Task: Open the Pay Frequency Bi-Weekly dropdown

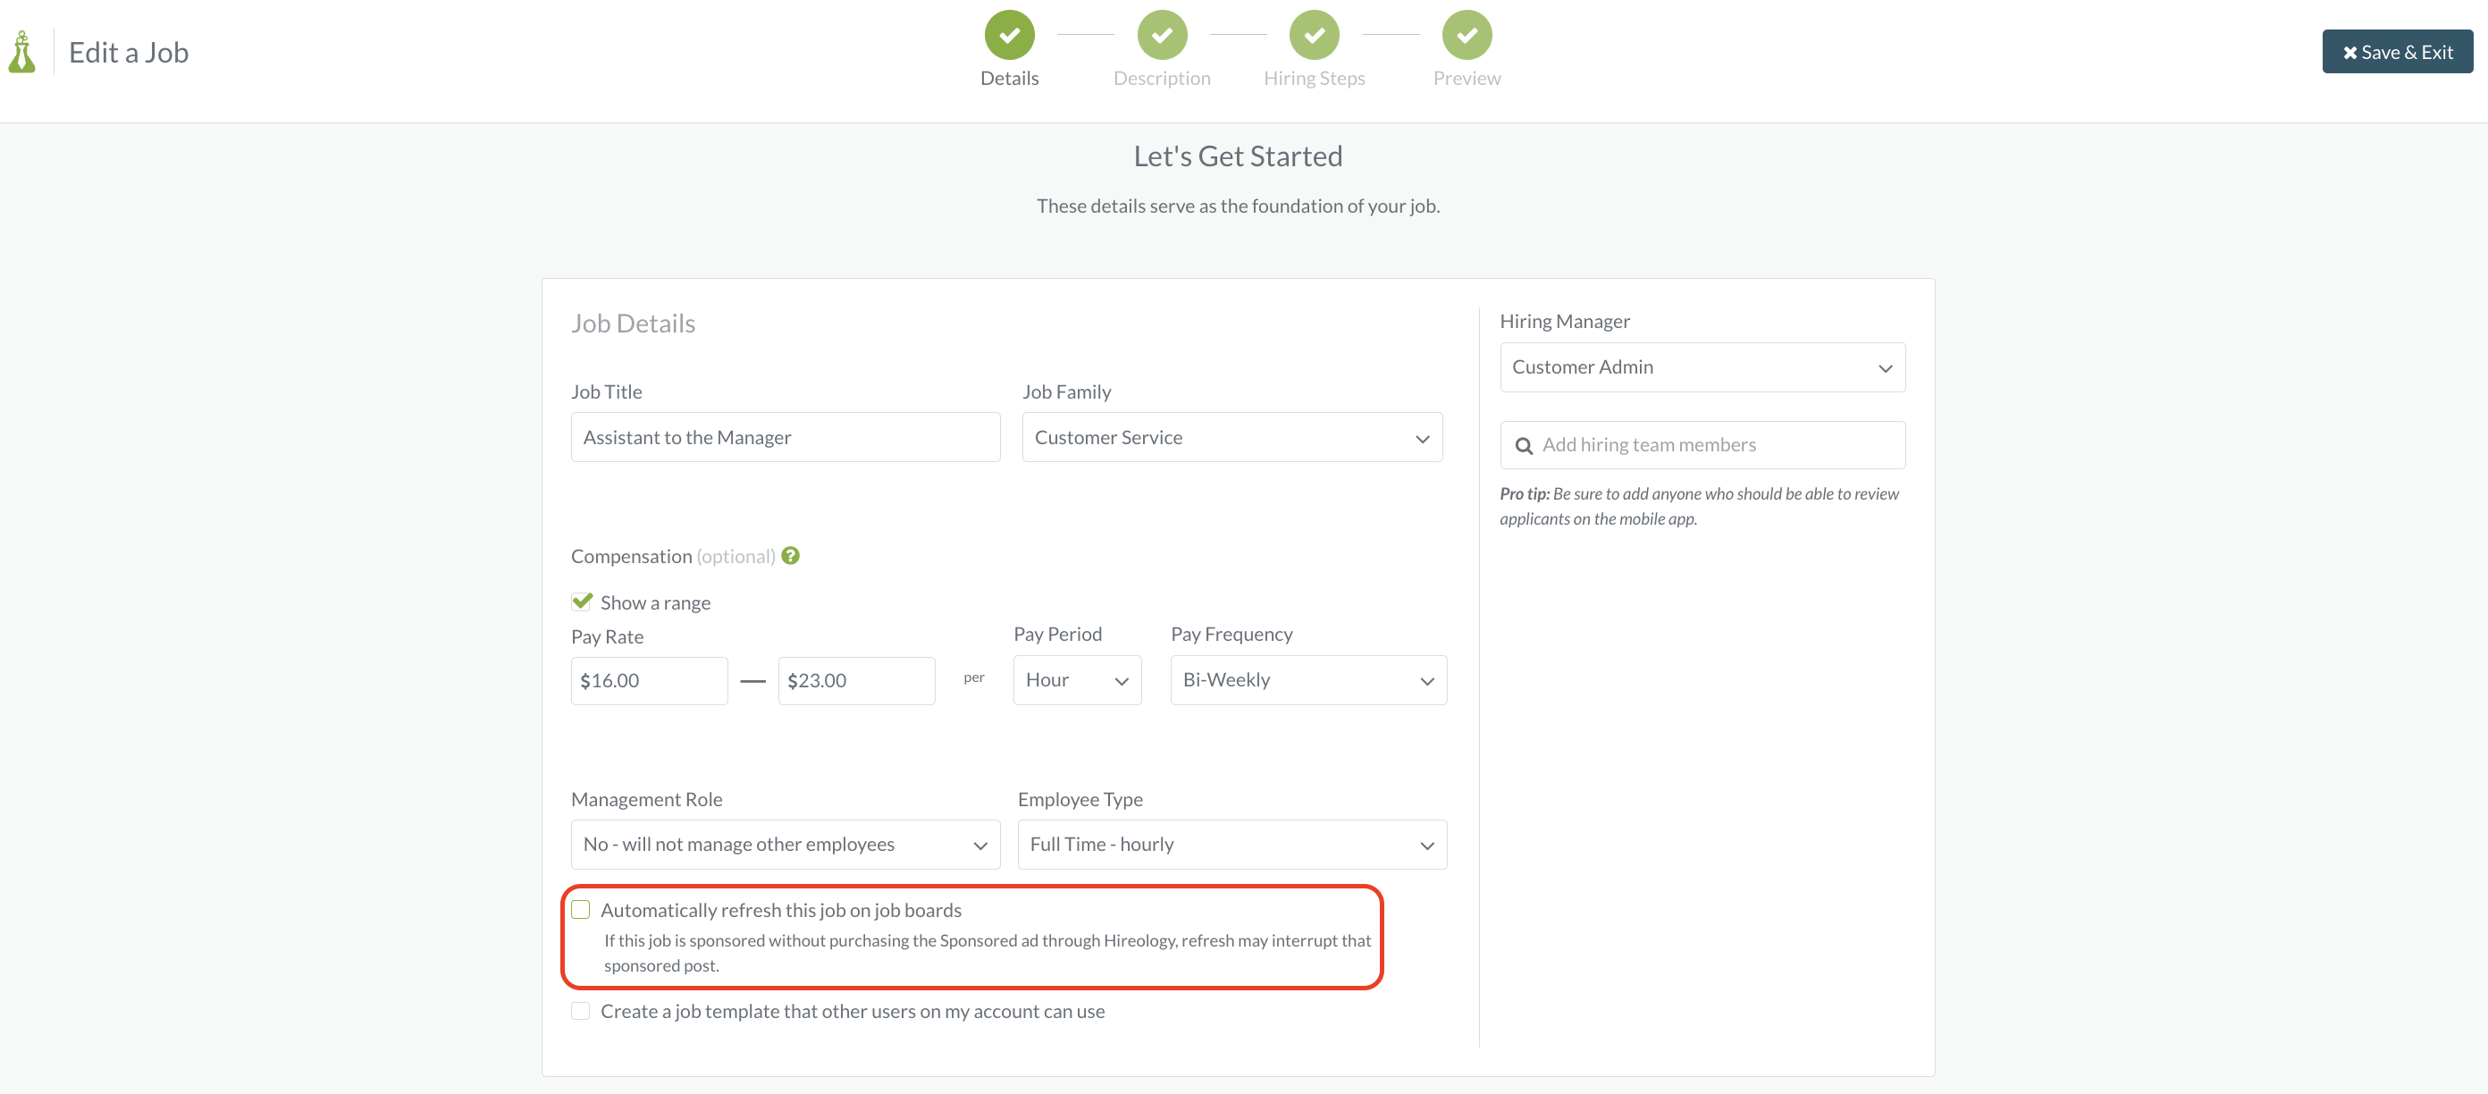Action: (1307, 680)
